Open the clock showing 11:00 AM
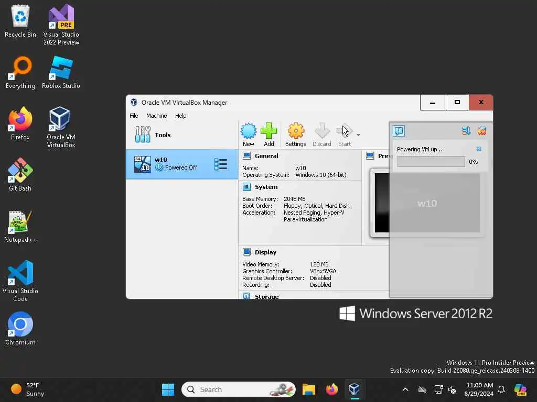537x402 pixels. coord(479,389)
